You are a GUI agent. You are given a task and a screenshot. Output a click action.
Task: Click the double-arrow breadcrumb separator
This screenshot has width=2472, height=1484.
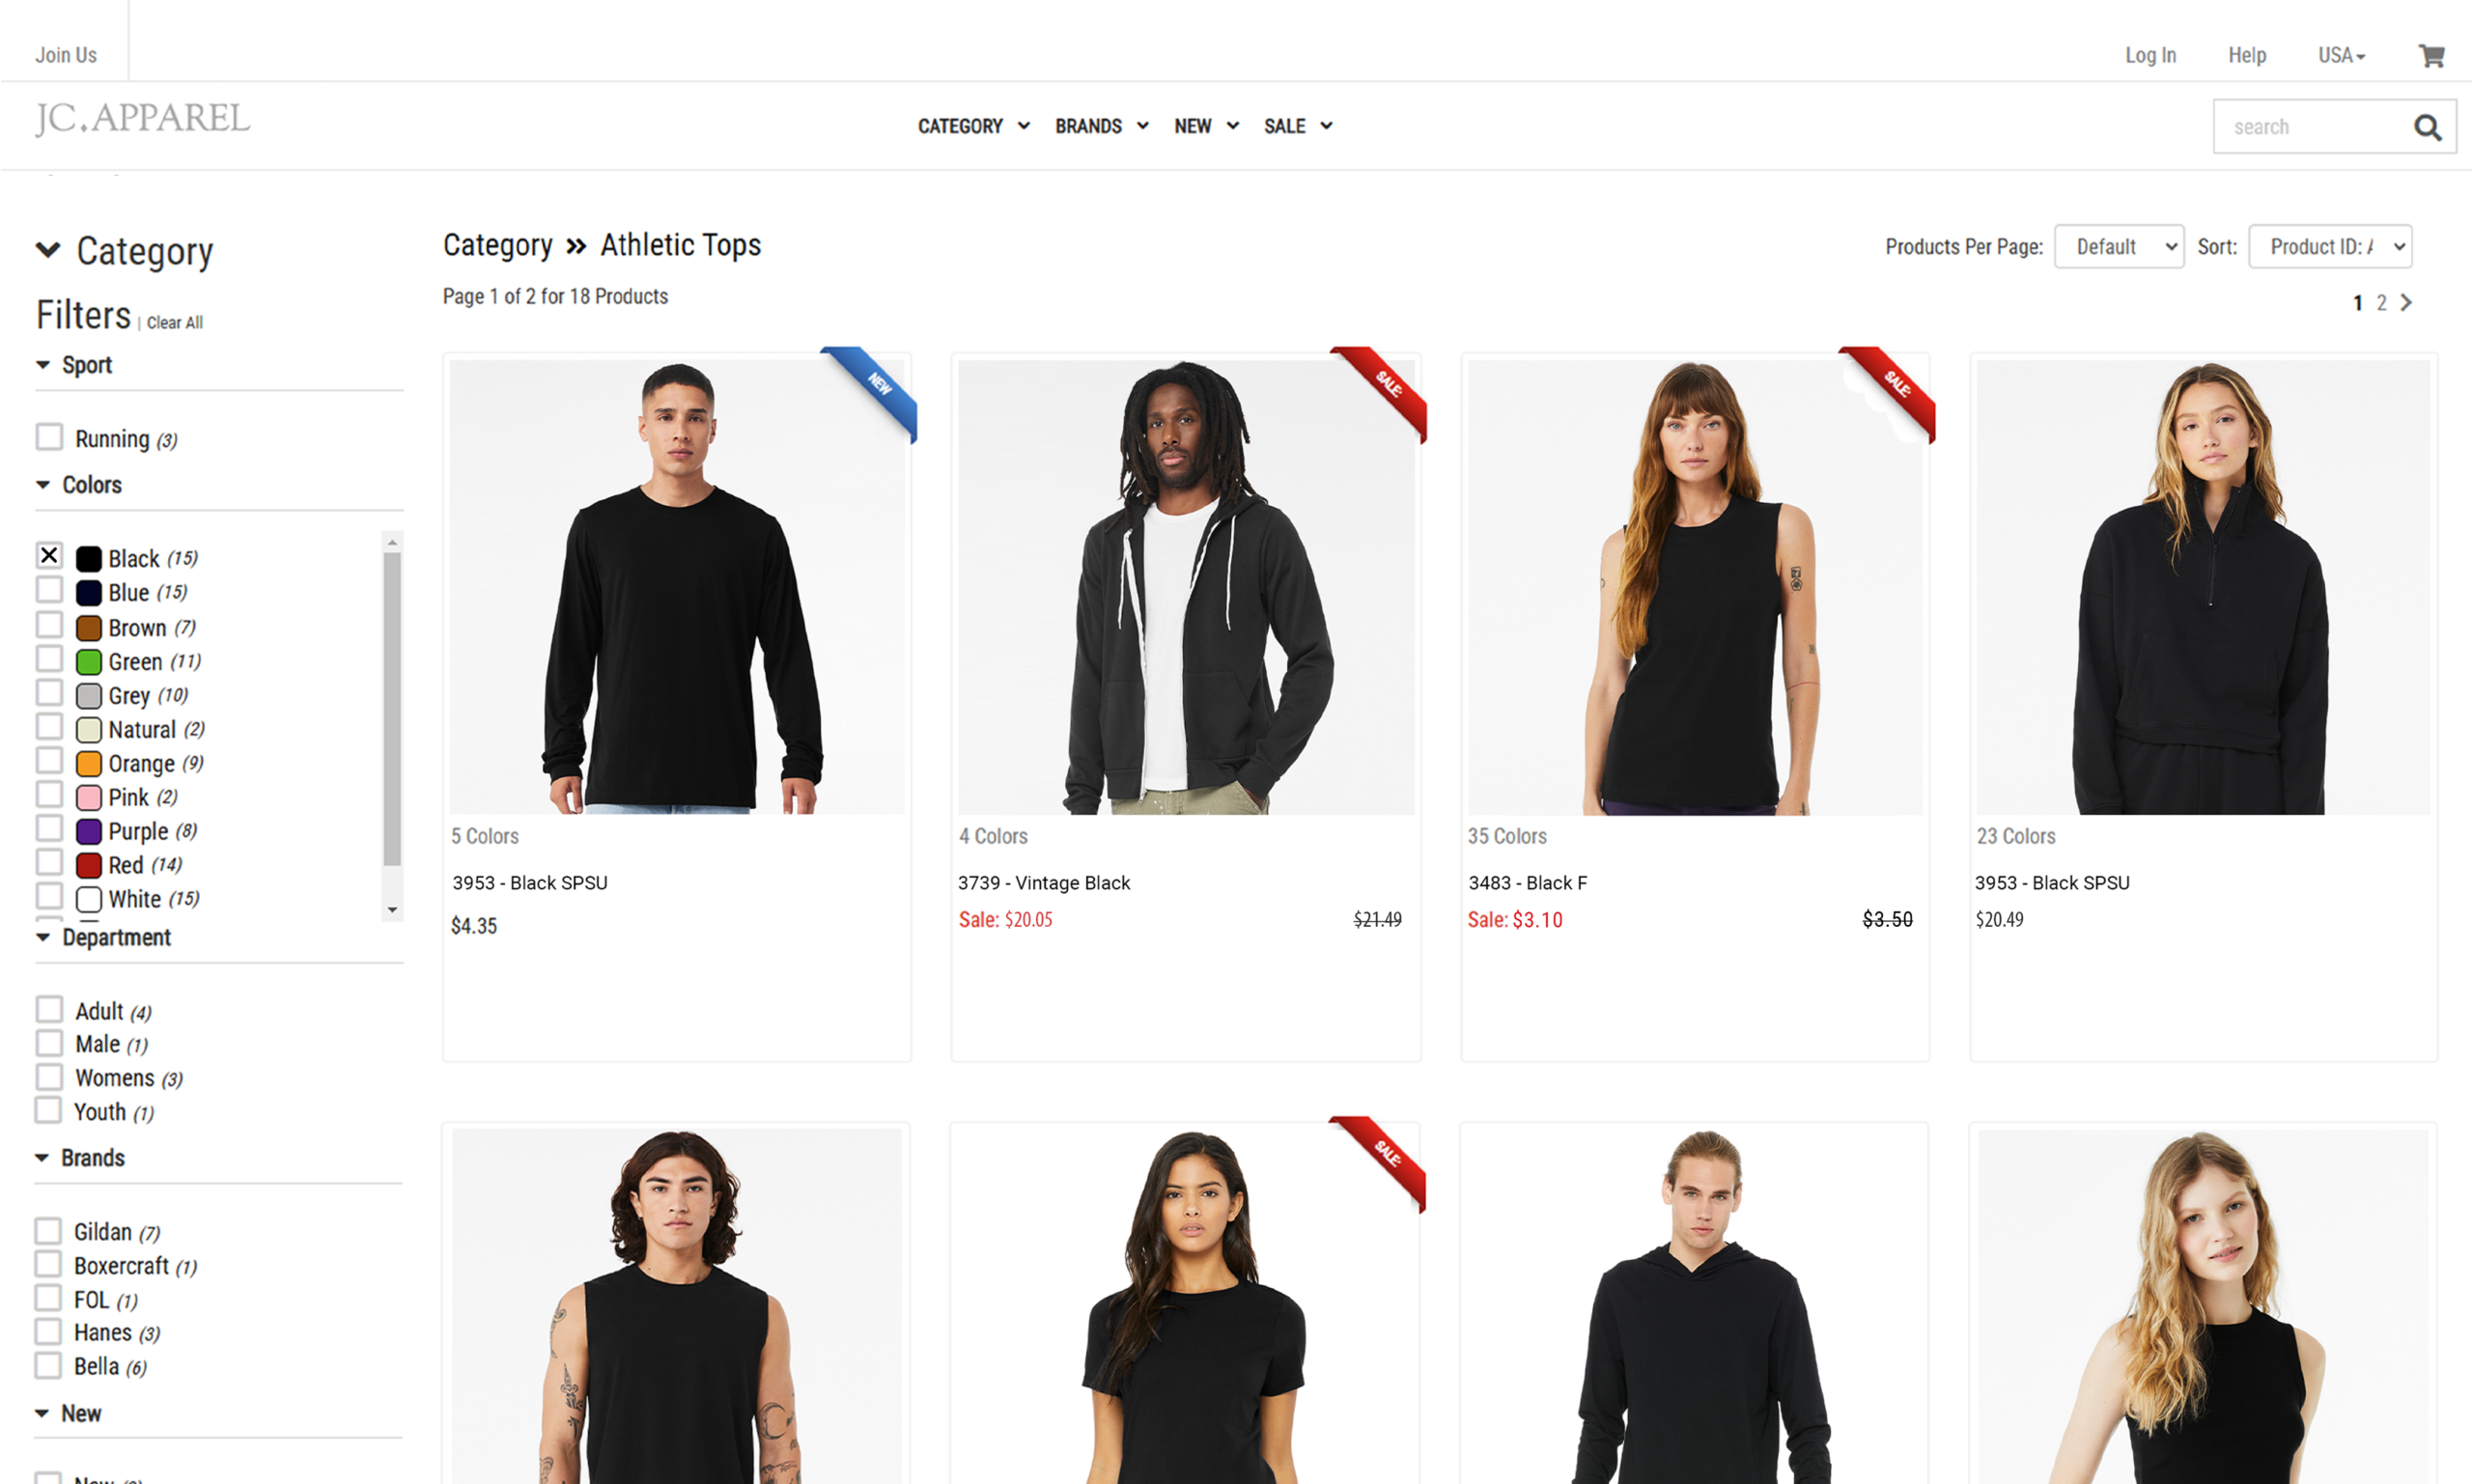pyautogui.click(x=576, y=246)
